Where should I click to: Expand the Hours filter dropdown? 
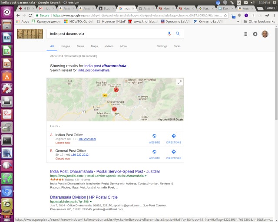(x=55, y=126)
